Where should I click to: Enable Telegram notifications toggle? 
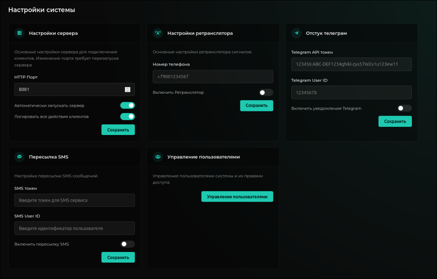click(x=404, y=108)
